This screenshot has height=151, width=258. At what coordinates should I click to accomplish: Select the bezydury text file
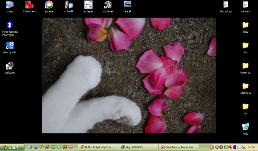coord(226,5)
